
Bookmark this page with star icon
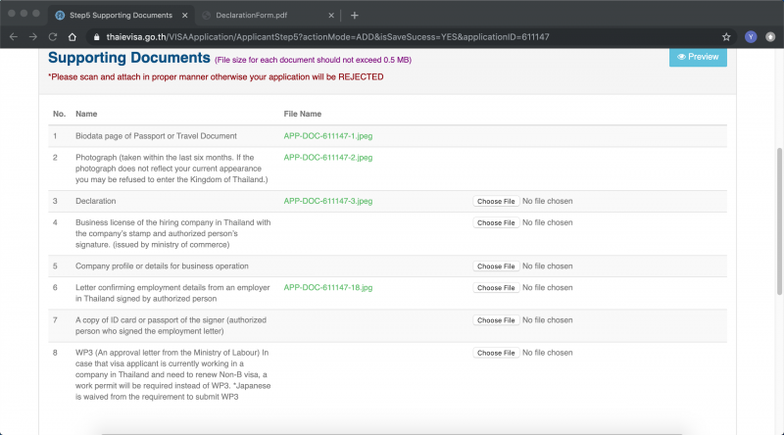[726, 36]
